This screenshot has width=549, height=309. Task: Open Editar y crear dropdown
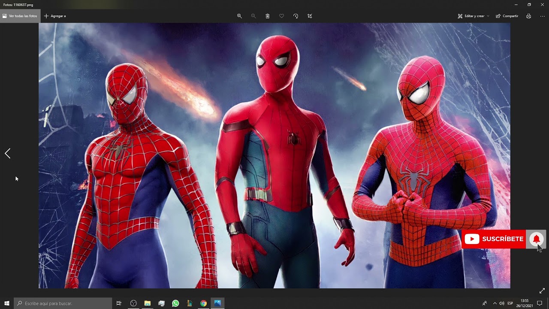(x=474, y=16)
